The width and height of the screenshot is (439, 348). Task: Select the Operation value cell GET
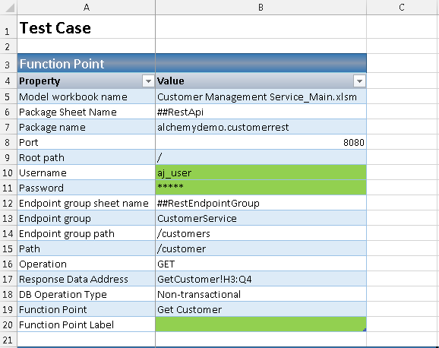[261, 264]
